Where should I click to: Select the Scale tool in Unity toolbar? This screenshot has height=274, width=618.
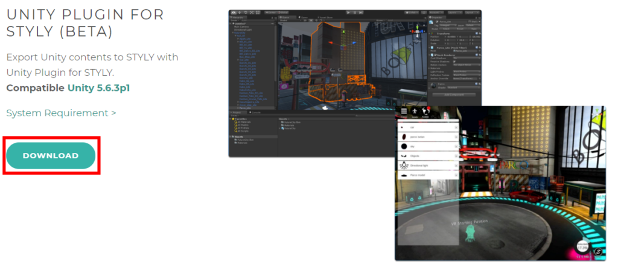click(x=252, y=13)
